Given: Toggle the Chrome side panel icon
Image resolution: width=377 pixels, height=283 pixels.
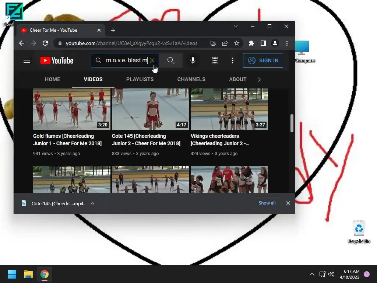Looking at the screenshot, I should 263,43.
